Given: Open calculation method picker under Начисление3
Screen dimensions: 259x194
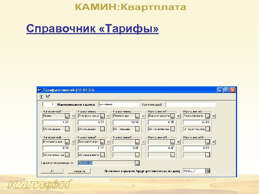Looking at the screenshot, I should tap(137, 129).
